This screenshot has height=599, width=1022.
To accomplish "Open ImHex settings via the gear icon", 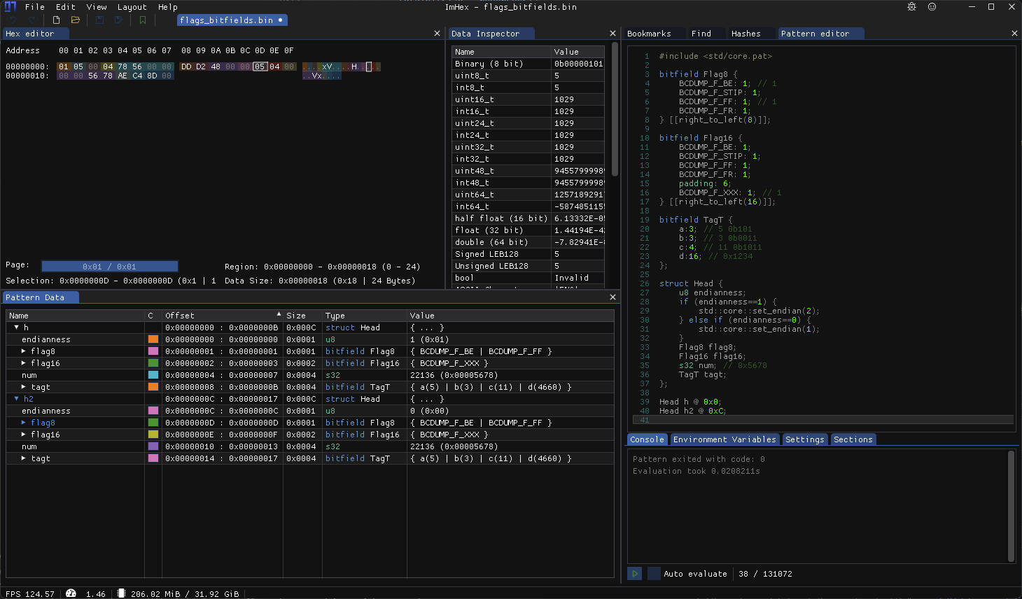I will coord(911,6).
